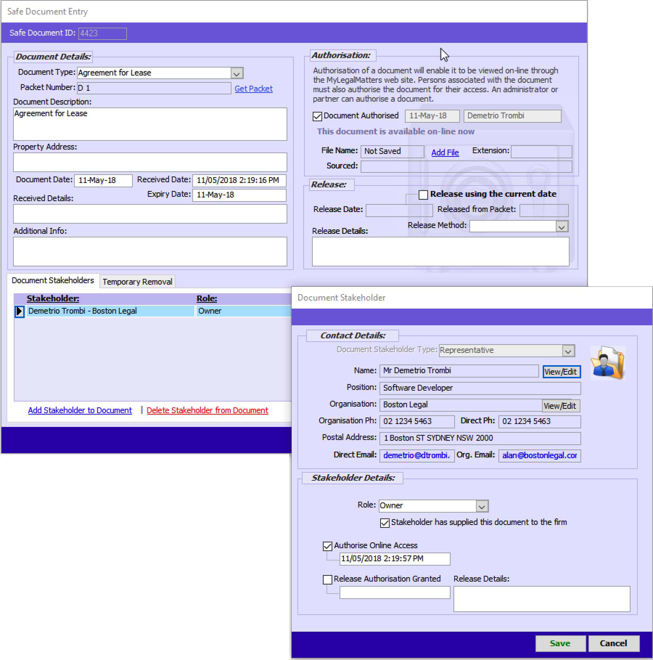This screenshot has width=653, height=660.
Task: Click Delete Stakeholder from Document link
Action: [x=208, y=410]
